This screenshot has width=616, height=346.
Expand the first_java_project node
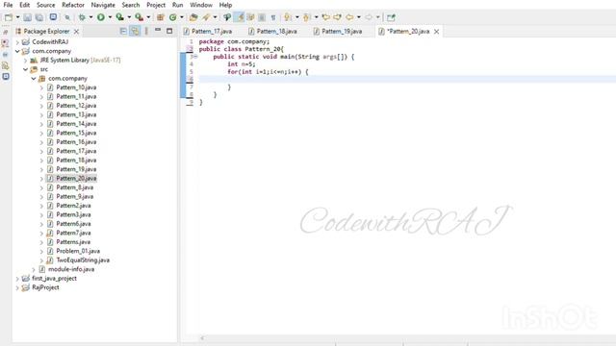(17, 279)
